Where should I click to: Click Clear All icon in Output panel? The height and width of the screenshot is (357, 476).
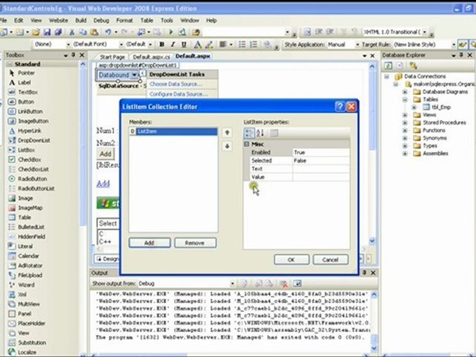tap(284, 284)
